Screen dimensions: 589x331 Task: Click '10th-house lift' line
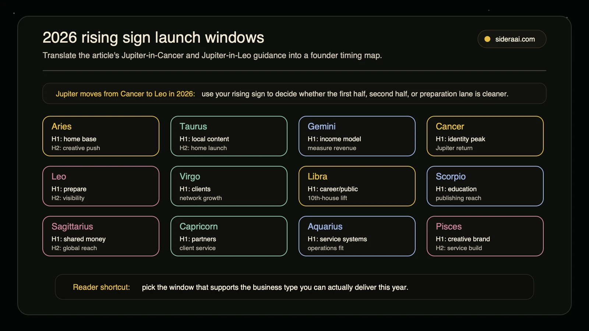tap(327, 198)
